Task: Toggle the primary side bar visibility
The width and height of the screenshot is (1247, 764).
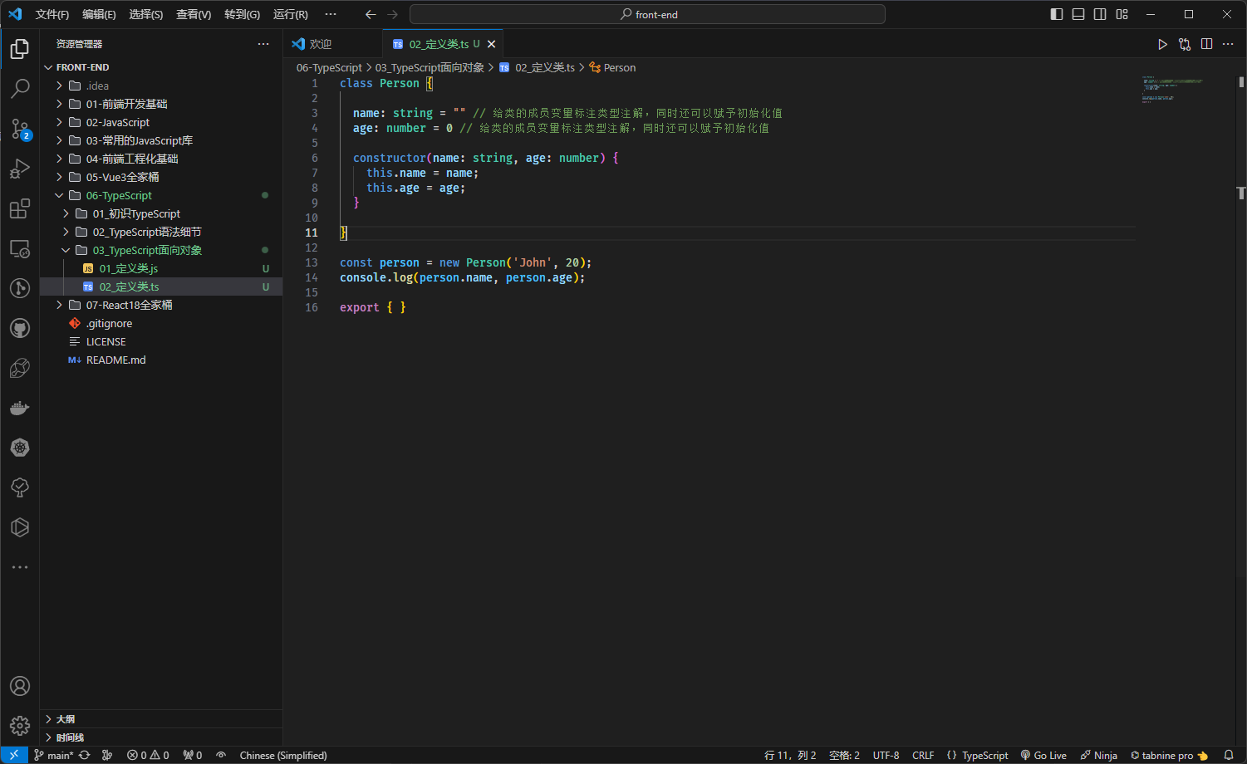Action: [x=1057, y=14]
